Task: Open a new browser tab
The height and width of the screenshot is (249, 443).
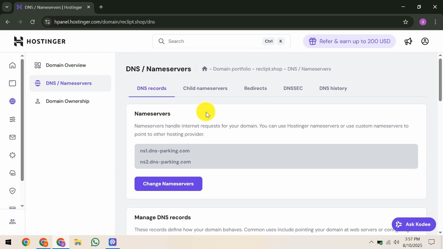Action: 101,7
